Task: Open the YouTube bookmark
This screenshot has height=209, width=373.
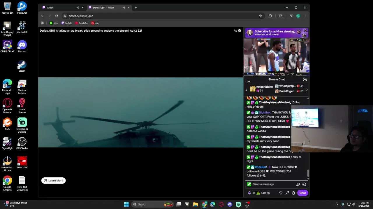Action: (x=81, y=23)
